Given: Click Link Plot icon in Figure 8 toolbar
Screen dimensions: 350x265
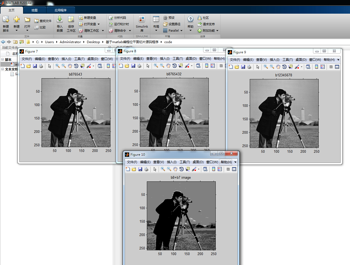Looking at the screenshot, I should click(198, 66).
